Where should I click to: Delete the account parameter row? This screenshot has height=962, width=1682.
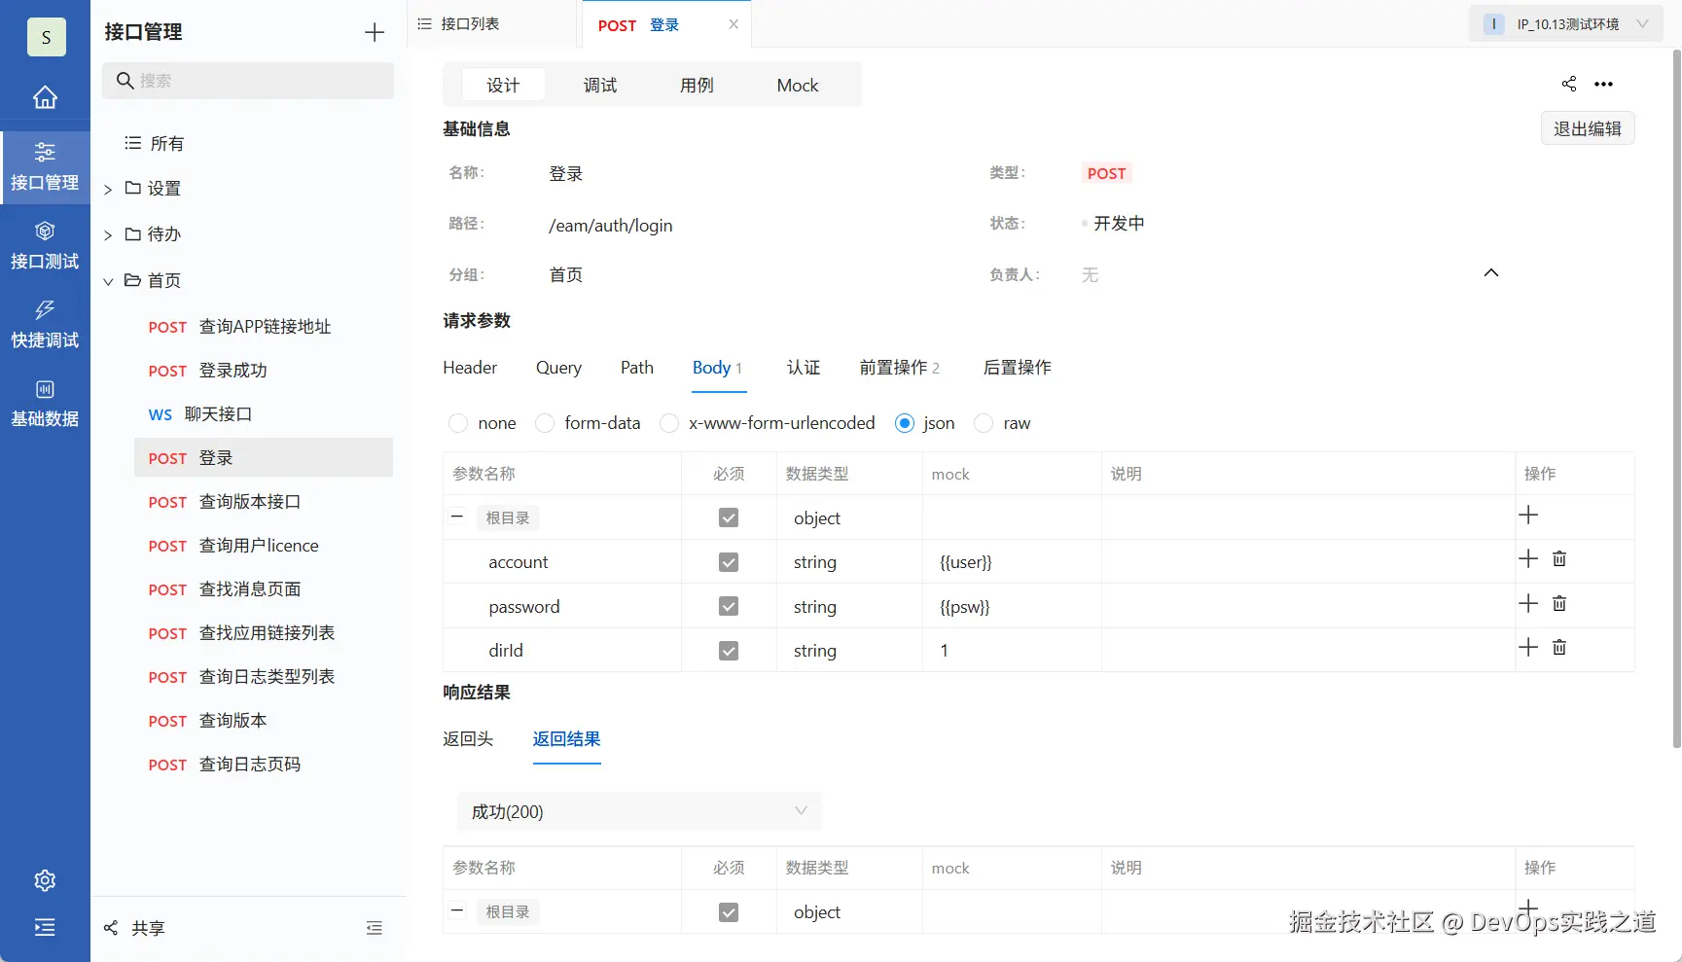[1559, 559]
